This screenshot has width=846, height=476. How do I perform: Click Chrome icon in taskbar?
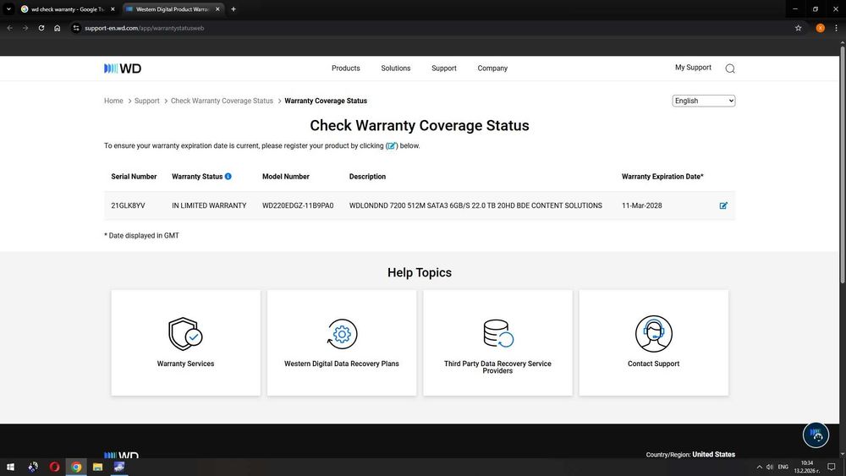(x=76, y=467)
